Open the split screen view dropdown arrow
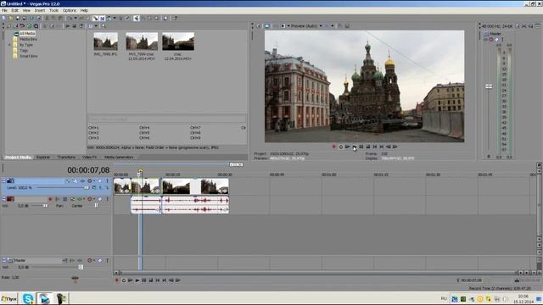This screenshot has height=305, width=543. click(x=288, y=26)
